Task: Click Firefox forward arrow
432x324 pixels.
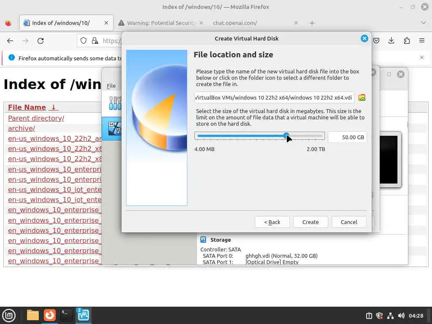Action: (x=25, y=41)
